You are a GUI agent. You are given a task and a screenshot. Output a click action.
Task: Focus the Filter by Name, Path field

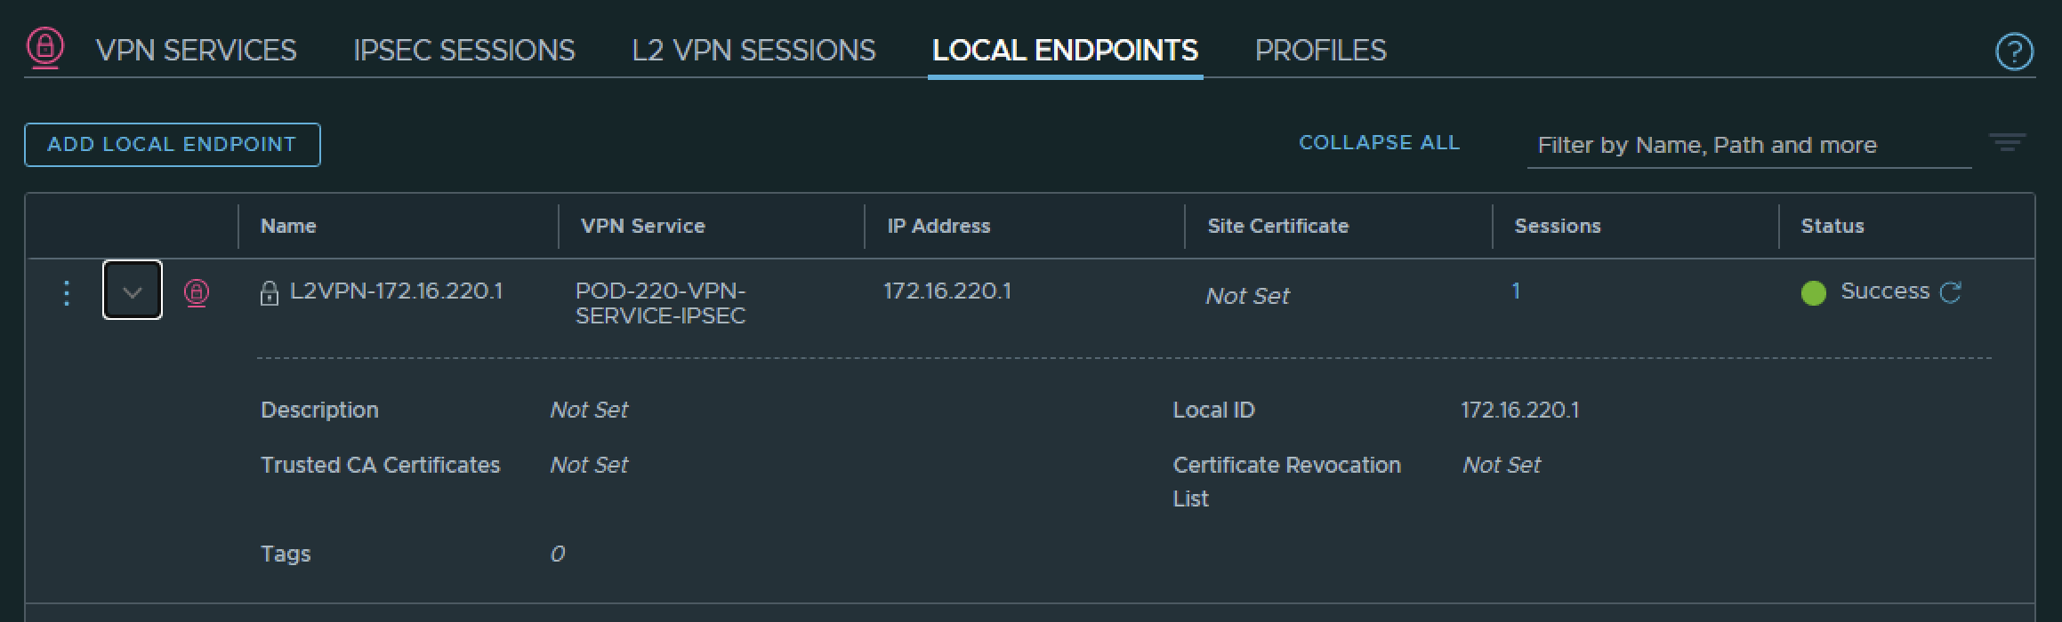[x=1748, y=146]
